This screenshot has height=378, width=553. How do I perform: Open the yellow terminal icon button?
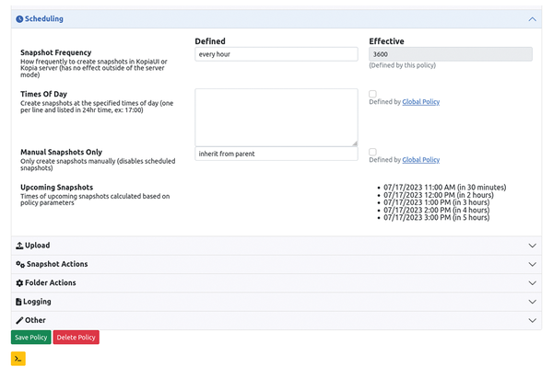18,359
